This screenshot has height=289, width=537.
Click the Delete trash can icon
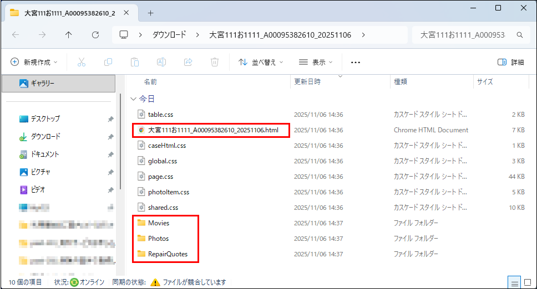click(x=215, y=62)
